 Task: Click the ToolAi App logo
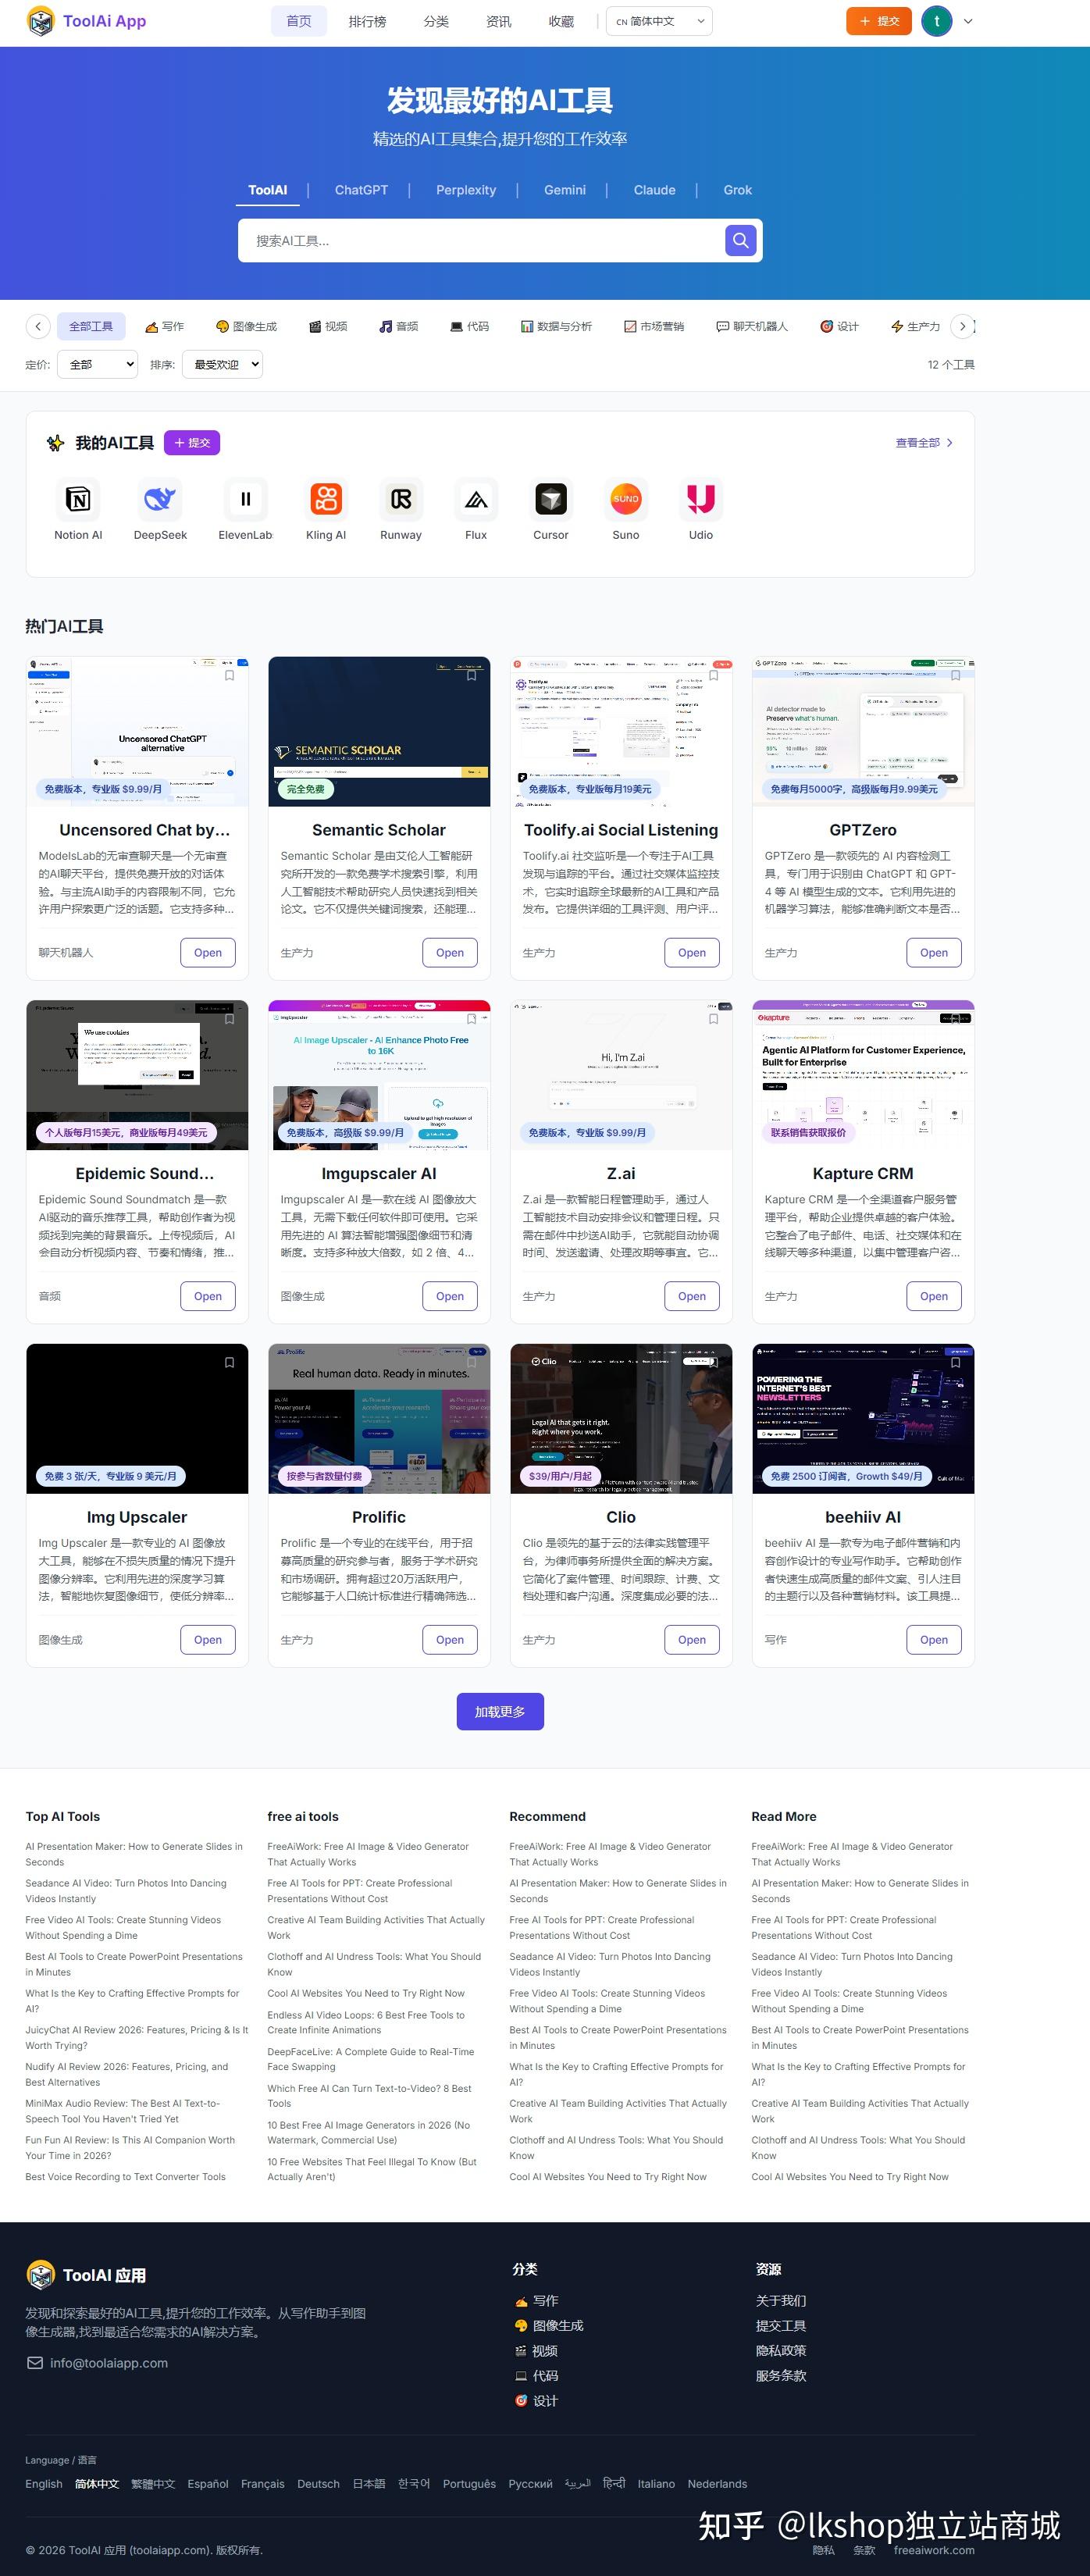tap(87, 21)
